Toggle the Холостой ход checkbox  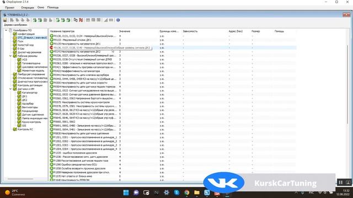[x=15, y=45]
